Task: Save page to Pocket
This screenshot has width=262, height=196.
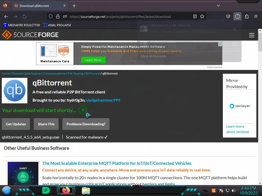Action: [228, 16]
